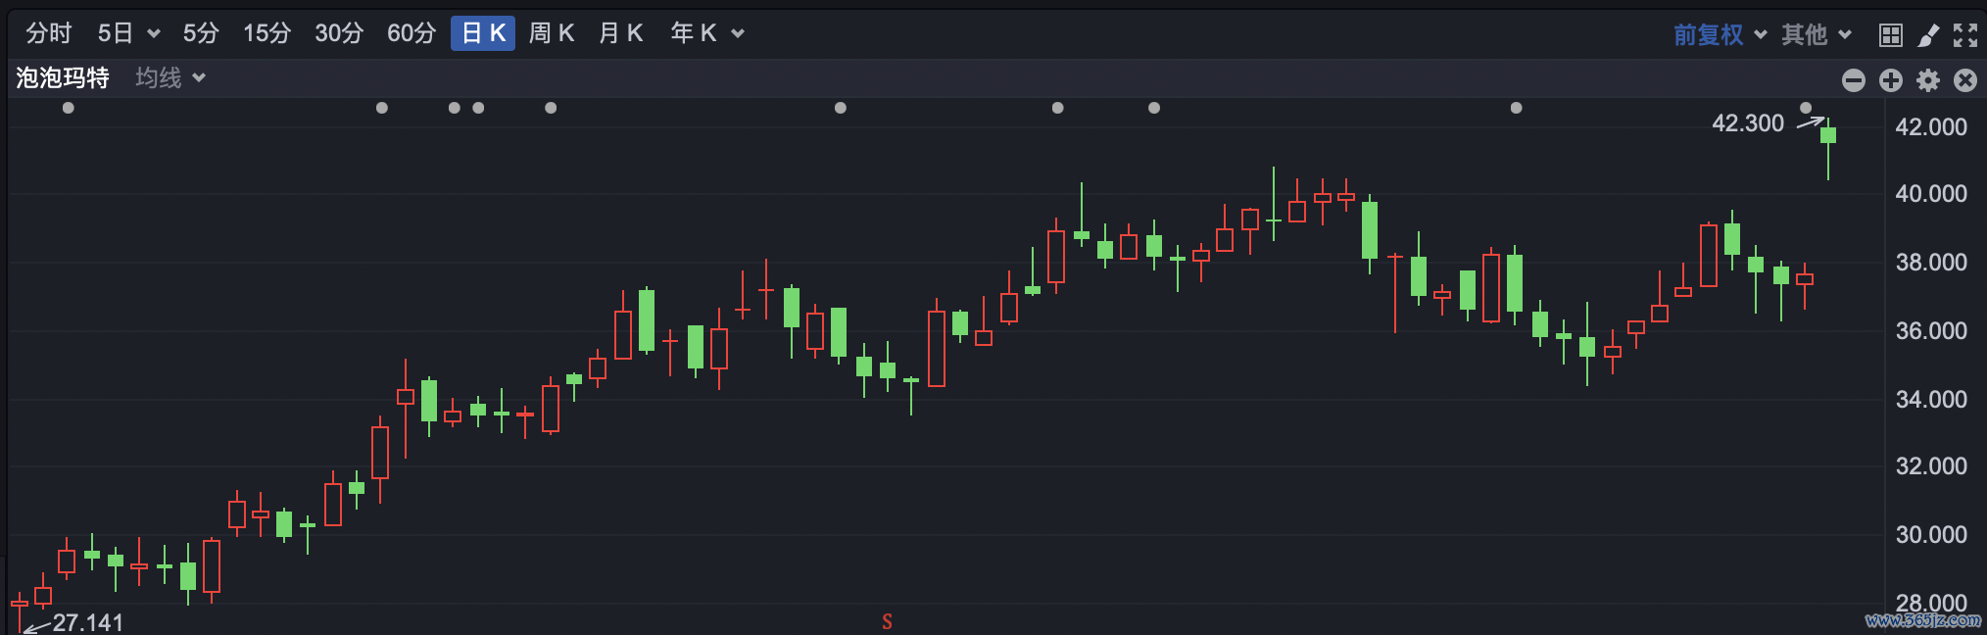Open the 前复权 adjustment dropdown
Screen dimensions: 1987x635
point(1720,35)
